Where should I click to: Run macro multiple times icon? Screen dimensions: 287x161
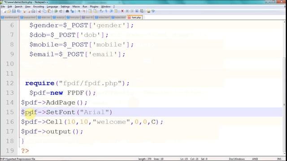coord(137,11)
